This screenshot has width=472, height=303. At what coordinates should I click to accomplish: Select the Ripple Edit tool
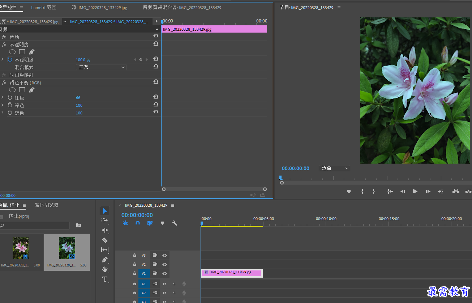tap(105, 230)
